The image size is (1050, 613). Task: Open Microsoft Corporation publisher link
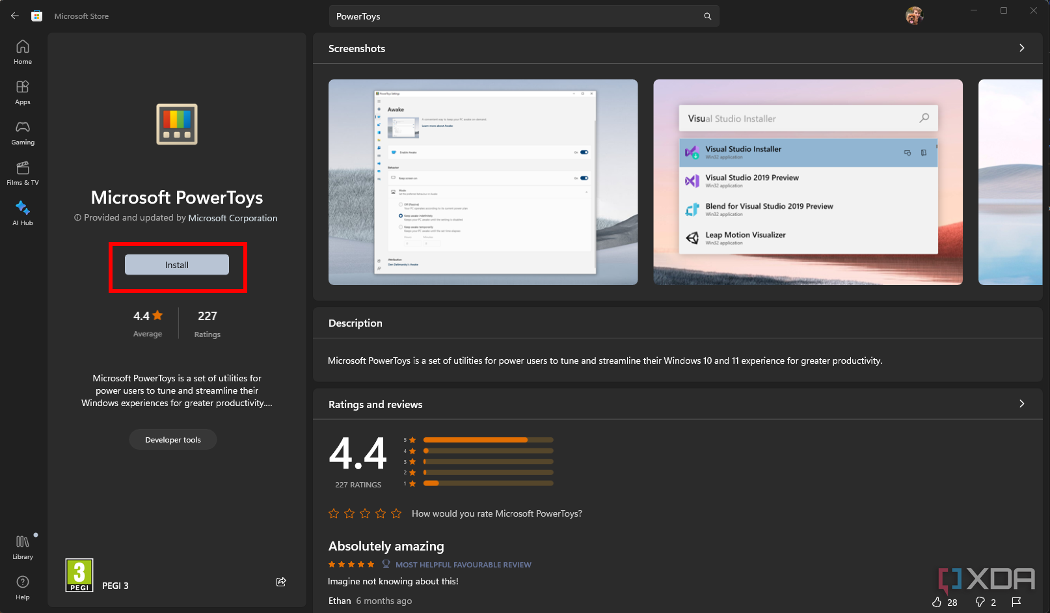[x=233, y=218]
